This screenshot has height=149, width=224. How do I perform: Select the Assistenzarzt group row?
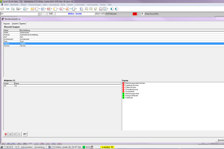pyautogui.click(x=114, y=39)
